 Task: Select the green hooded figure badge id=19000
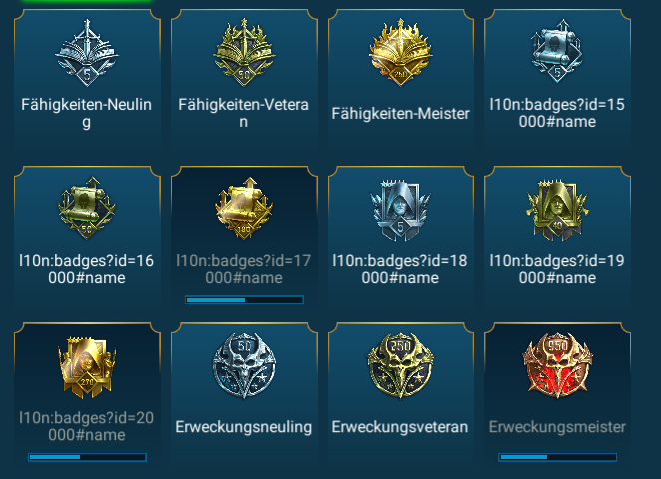(x=557, y=211)
